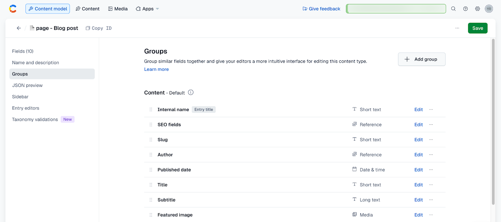Follow the Learn more link
501x222 pixels.
coord(156,69)
